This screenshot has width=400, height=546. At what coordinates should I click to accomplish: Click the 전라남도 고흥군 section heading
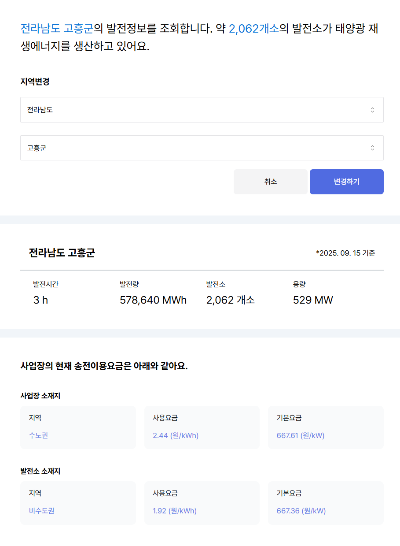[x=62, y=253]
